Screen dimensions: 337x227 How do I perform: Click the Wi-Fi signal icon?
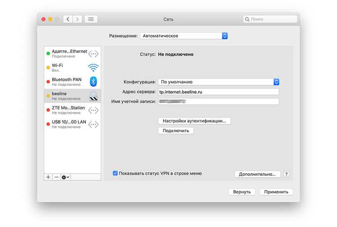click(x=93, y=68)
